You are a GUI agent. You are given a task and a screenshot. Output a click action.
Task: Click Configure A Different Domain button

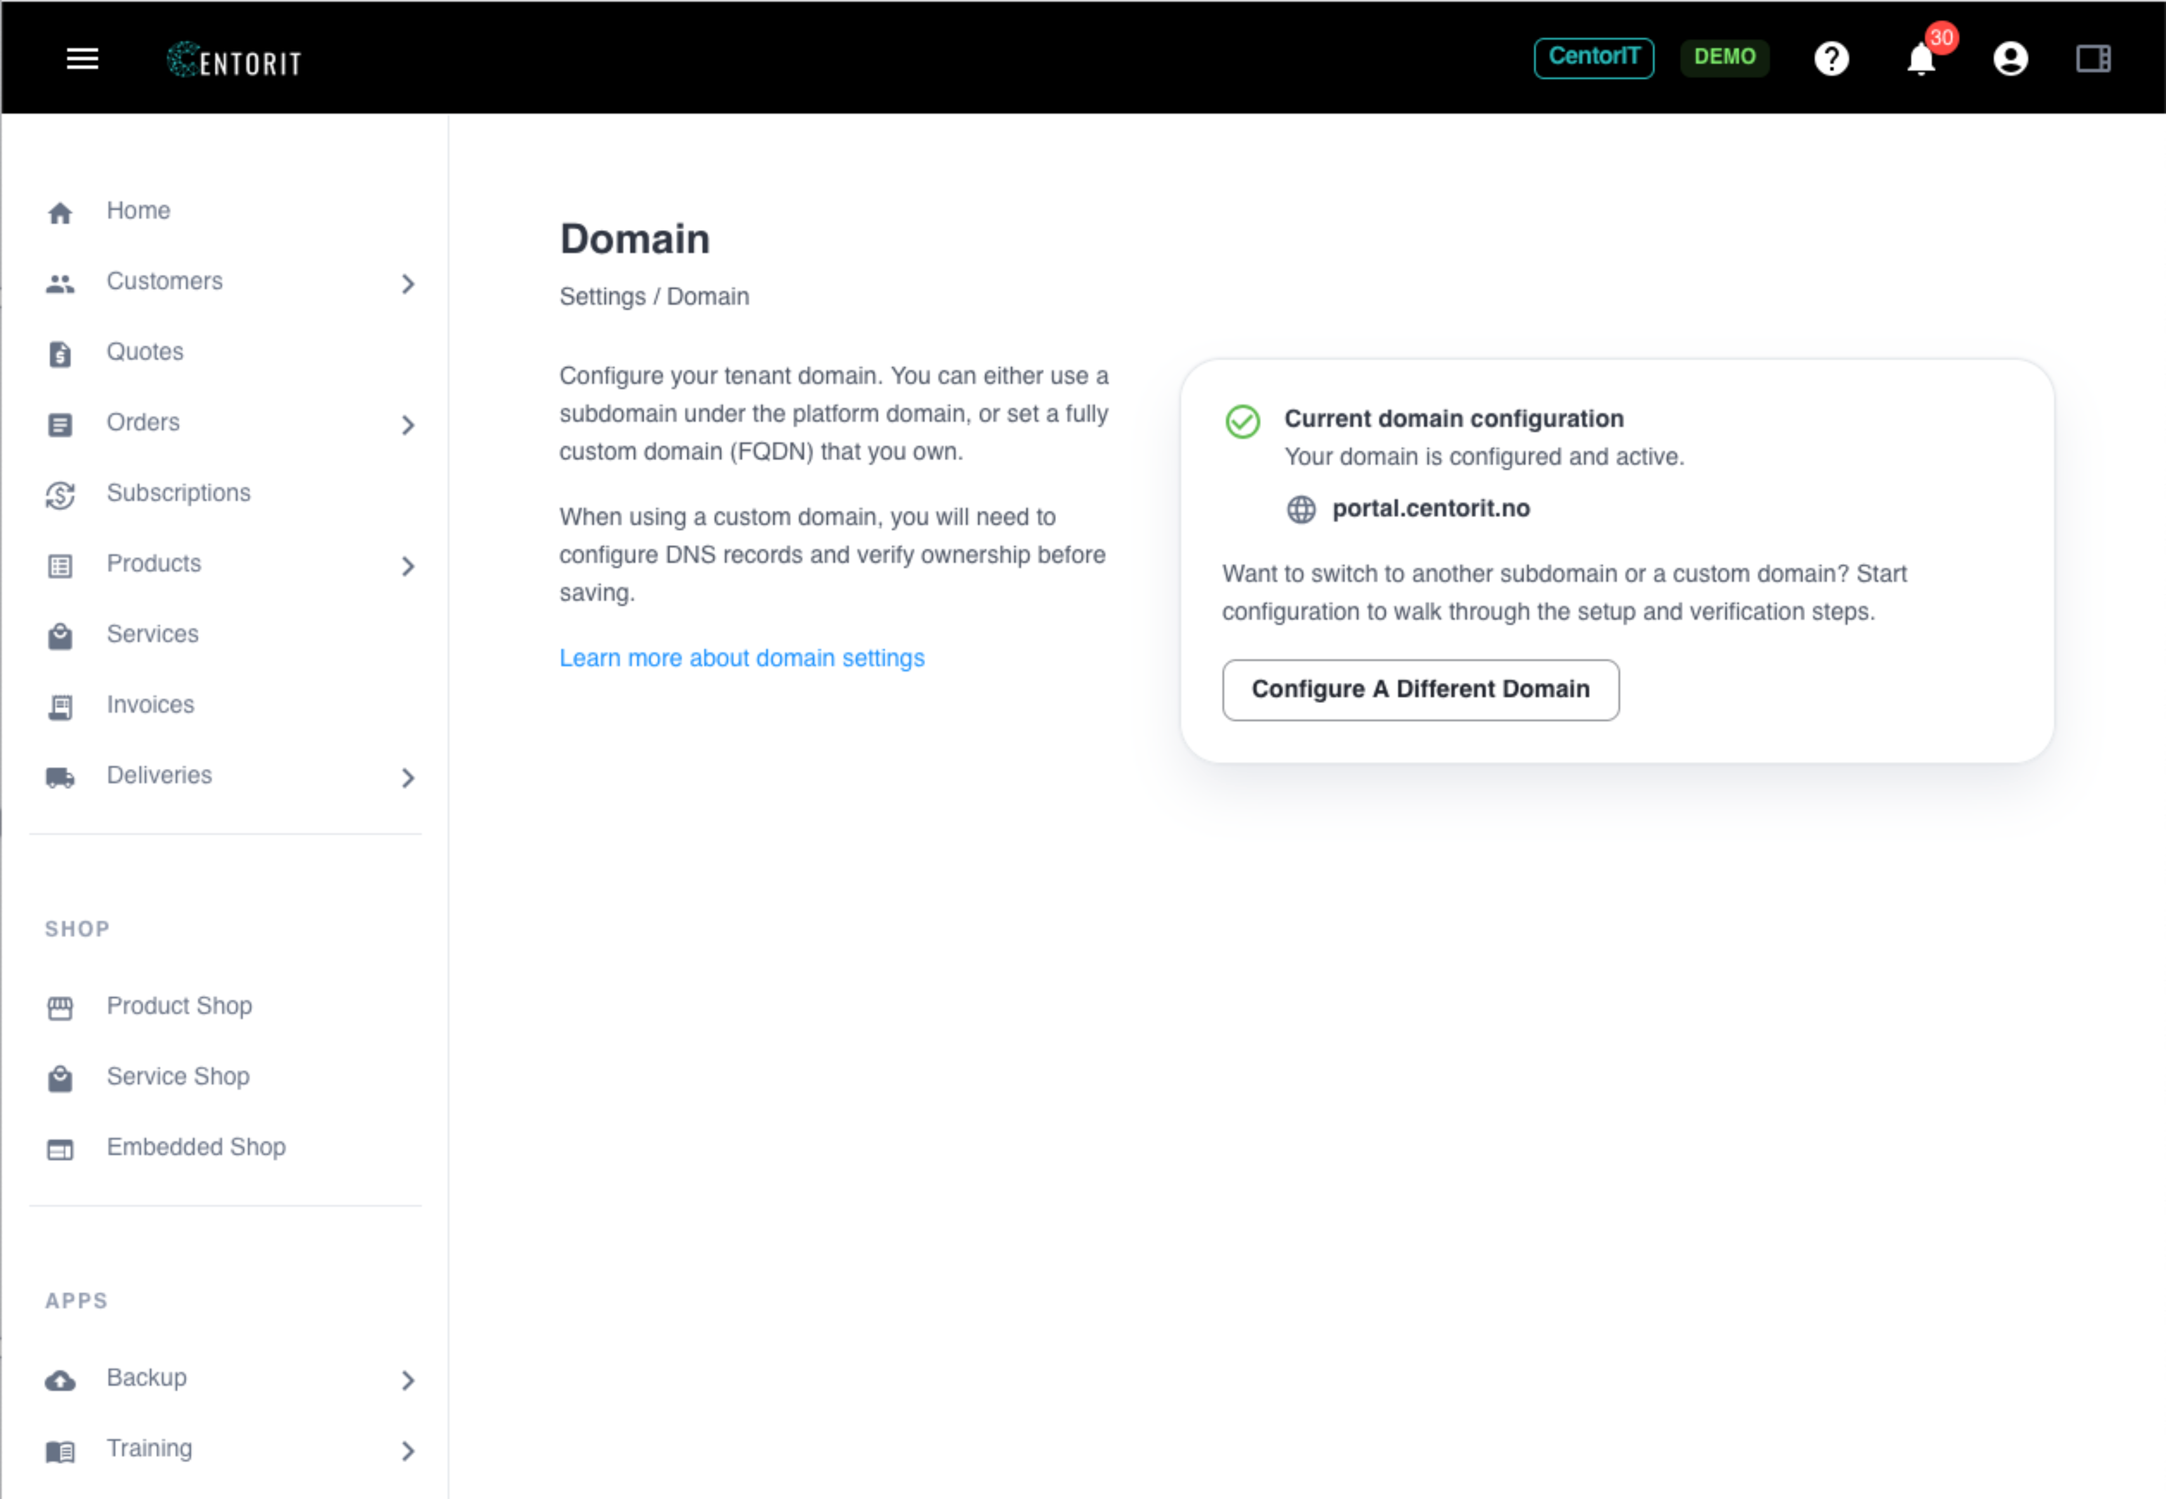click(x=1420, y=689)
